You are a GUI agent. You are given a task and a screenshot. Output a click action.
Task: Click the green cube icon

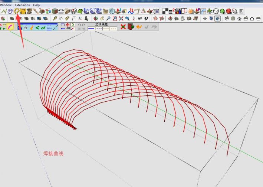click(55, 11)
